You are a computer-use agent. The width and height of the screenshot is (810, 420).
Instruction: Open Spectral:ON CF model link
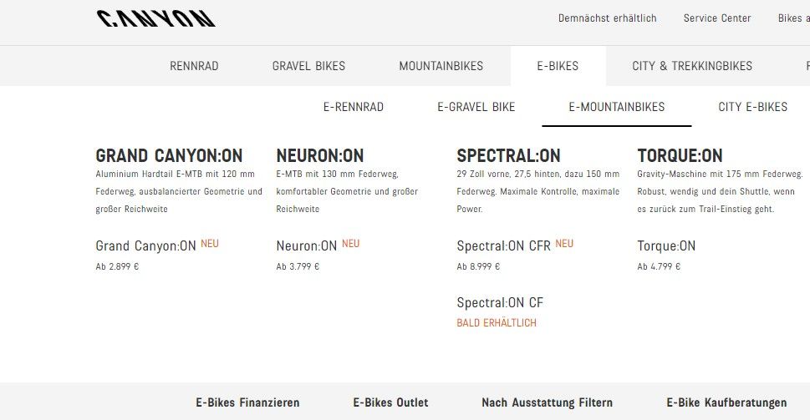500,302
